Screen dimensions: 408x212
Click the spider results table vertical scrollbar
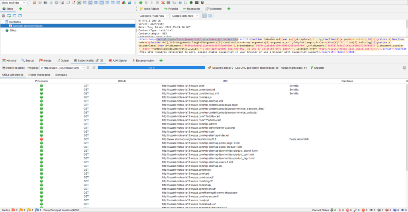407,127
